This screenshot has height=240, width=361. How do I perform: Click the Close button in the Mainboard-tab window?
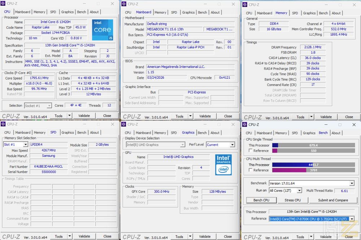228,116
